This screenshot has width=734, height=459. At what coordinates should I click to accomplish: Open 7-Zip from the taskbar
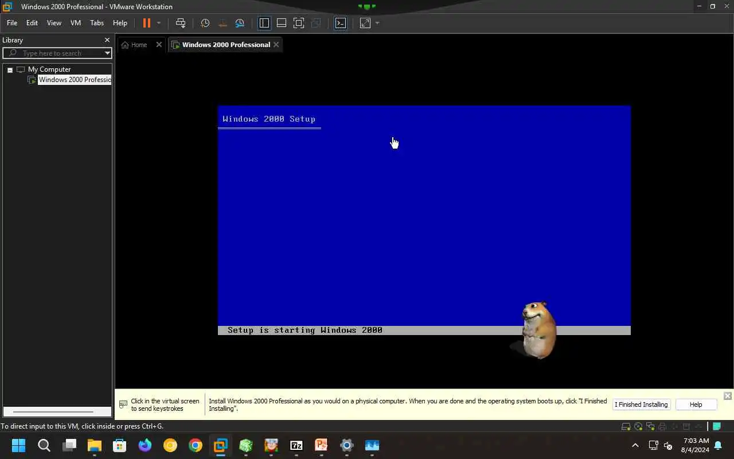pyautogui.click(x=296, y=445)
